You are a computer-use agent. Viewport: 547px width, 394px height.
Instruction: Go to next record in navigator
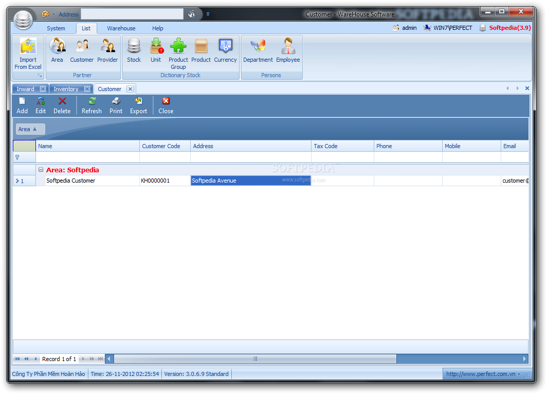click(x=83, y=359)
